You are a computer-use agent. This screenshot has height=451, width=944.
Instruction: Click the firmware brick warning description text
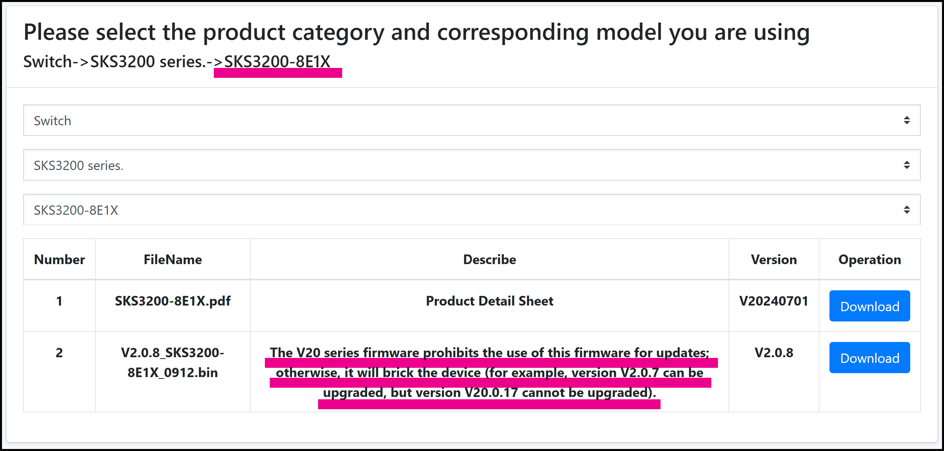[489, 372]
